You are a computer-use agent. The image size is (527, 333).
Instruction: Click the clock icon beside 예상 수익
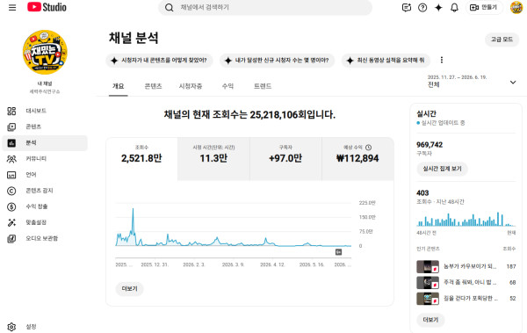368,148
